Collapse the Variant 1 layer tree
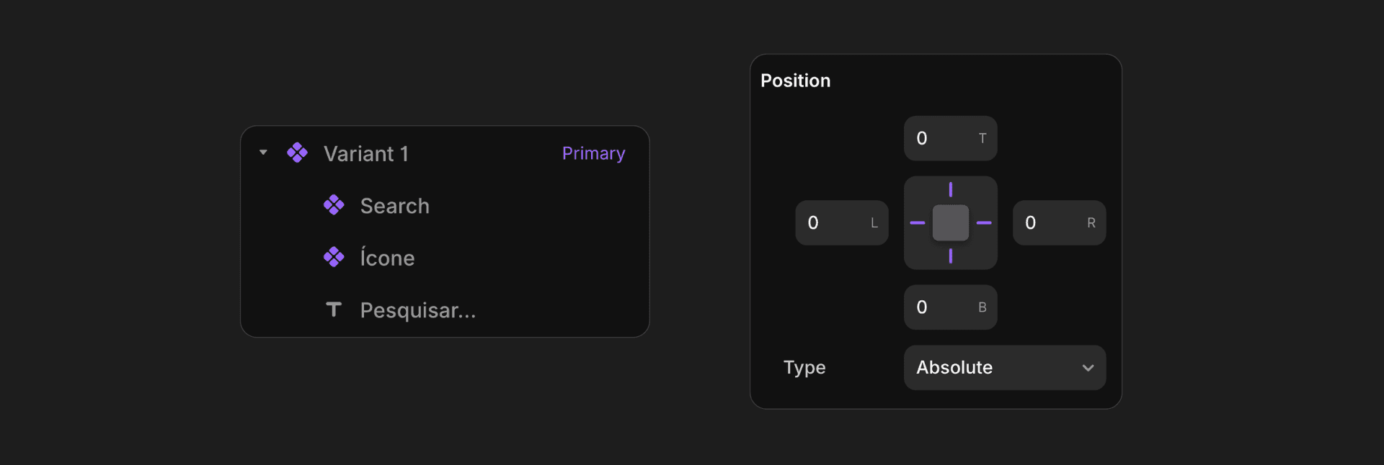 click(x=263, y=153)
